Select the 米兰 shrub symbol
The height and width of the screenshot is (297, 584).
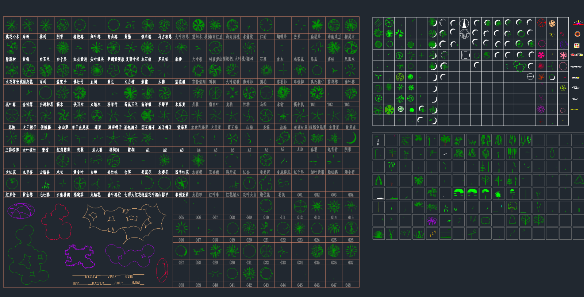tap(62, 161)
